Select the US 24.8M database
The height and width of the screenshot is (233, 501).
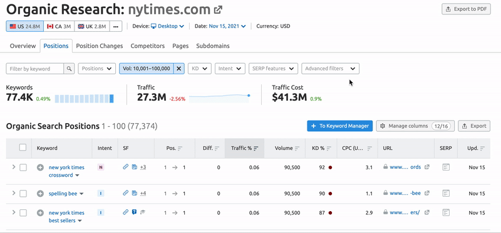tap(24, 26)
